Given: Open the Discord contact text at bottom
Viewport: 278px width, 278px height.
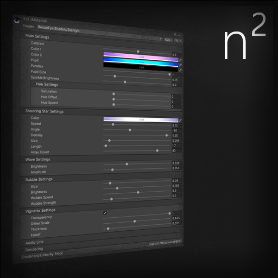Looking at the screenshot, I should tap(165, 243).
